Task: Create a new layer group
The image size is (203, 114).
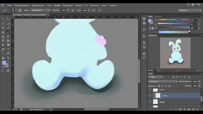Action: 189,109
